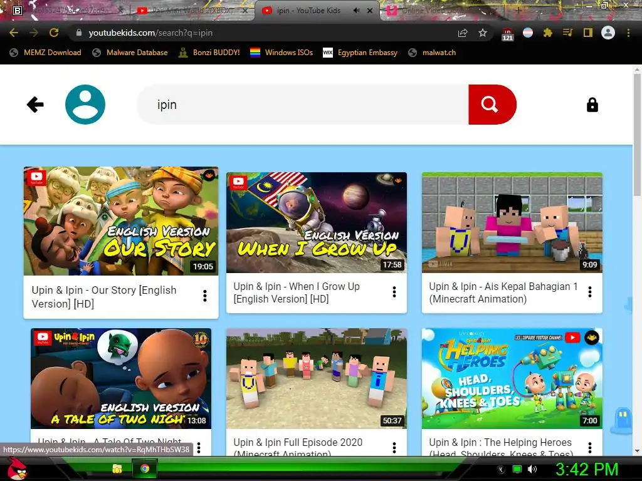Open the media controls icon in toolbar

point(567,33)
